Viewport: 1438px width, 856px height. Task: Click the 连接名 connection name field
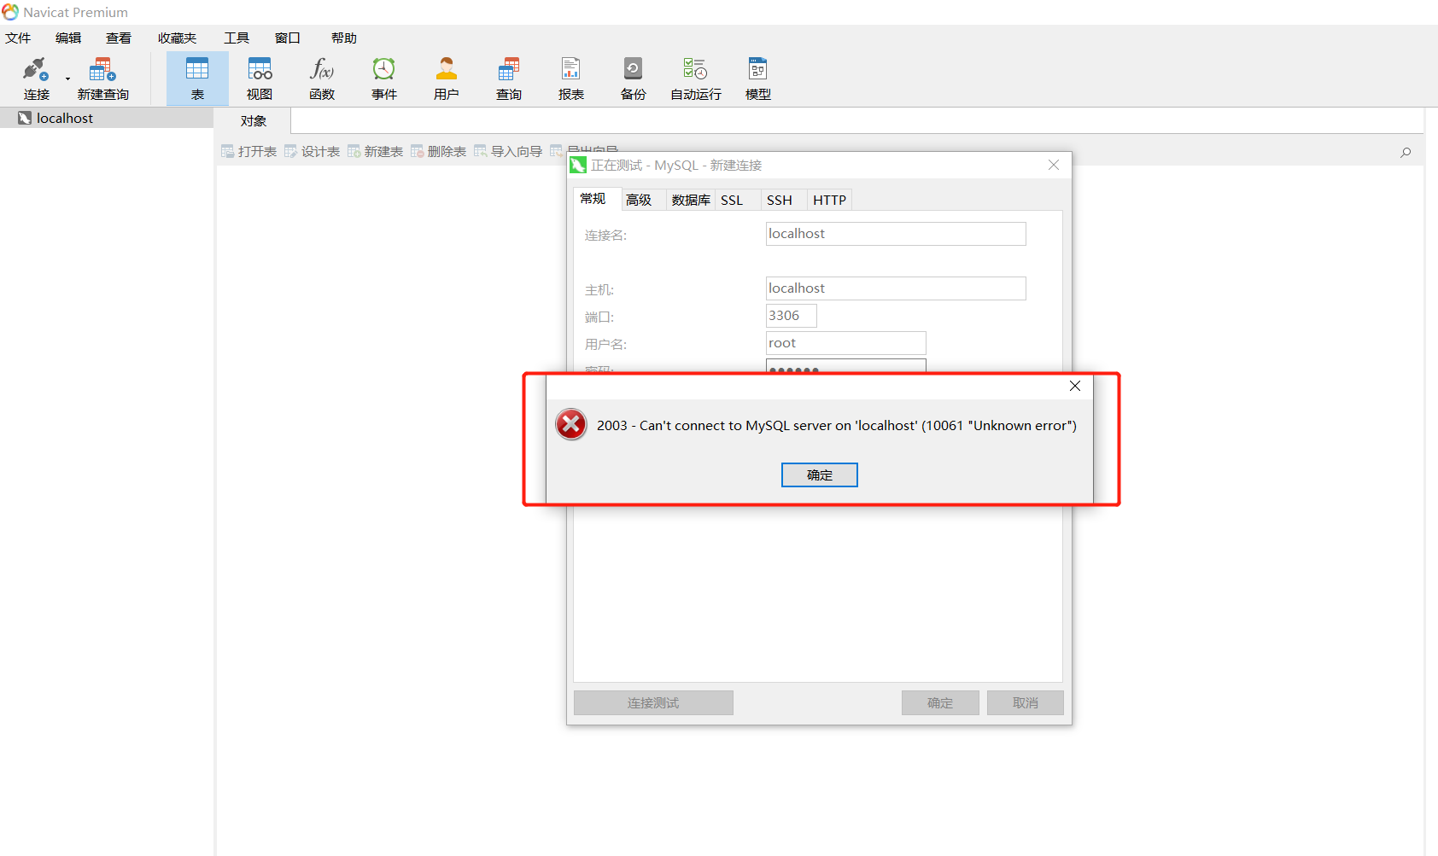pyautogui.click(x=896, y=234)
